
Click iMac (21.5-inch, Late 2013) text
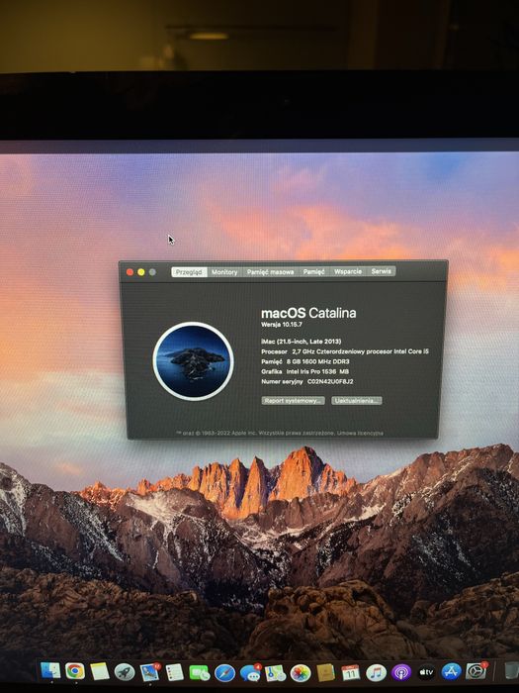click(x=301, y=342)
